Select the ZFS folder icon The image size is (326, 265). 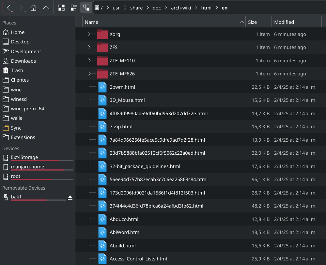(102, 47)
